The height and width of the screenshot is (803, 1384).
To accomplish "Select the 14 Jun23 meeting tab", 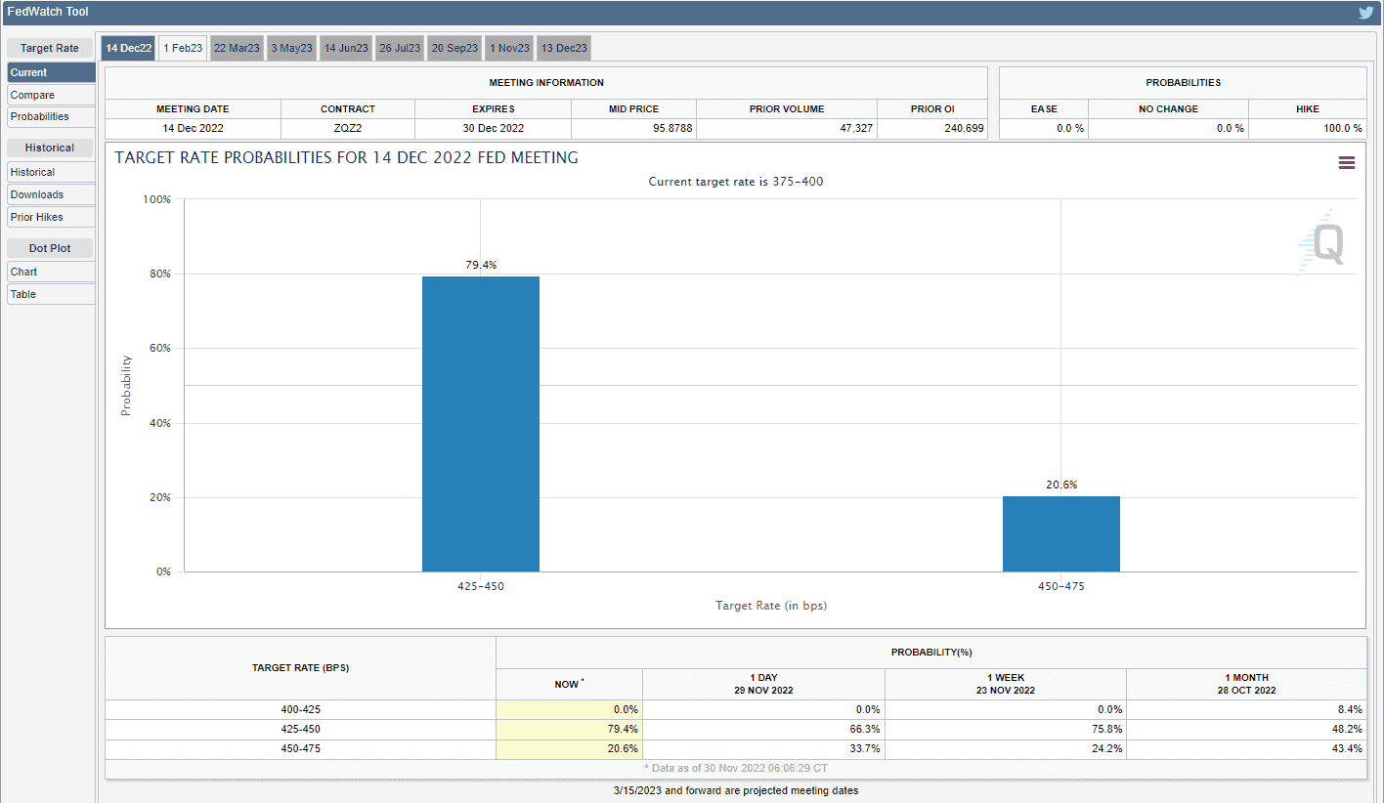I will [x=345, y=47].
